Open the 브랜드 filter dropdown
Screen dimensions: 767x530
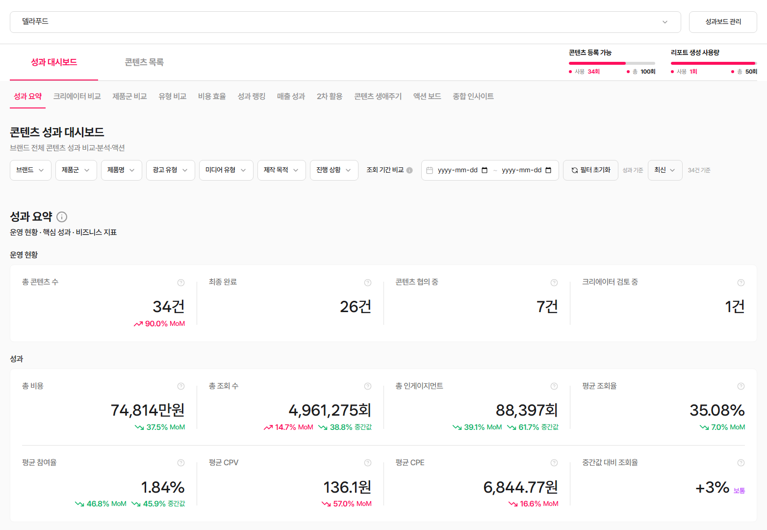(x=30, y=170)
